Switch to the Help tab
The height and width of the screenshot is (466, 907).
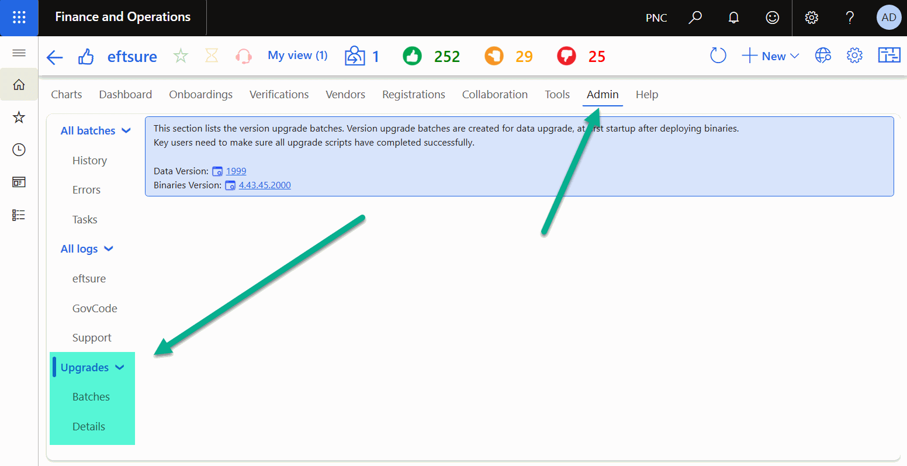pyautogui.click(x=647, y=95)
